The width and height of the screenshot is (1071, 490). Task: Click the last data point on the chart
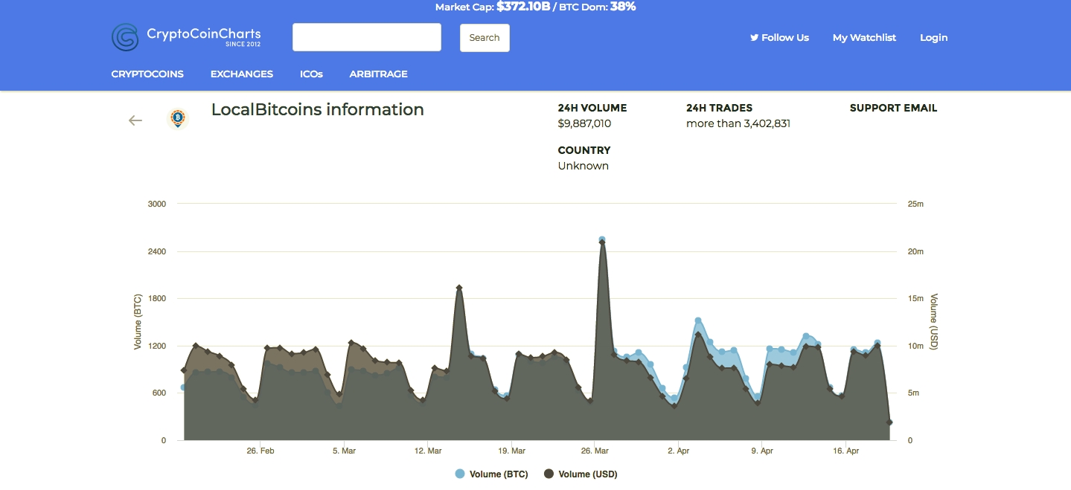tap(889, 422)
